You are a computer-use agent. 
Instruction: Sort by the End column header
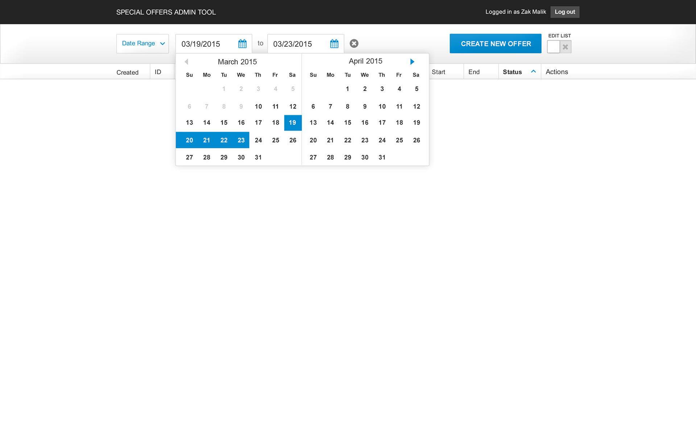(x=474, y=72)
